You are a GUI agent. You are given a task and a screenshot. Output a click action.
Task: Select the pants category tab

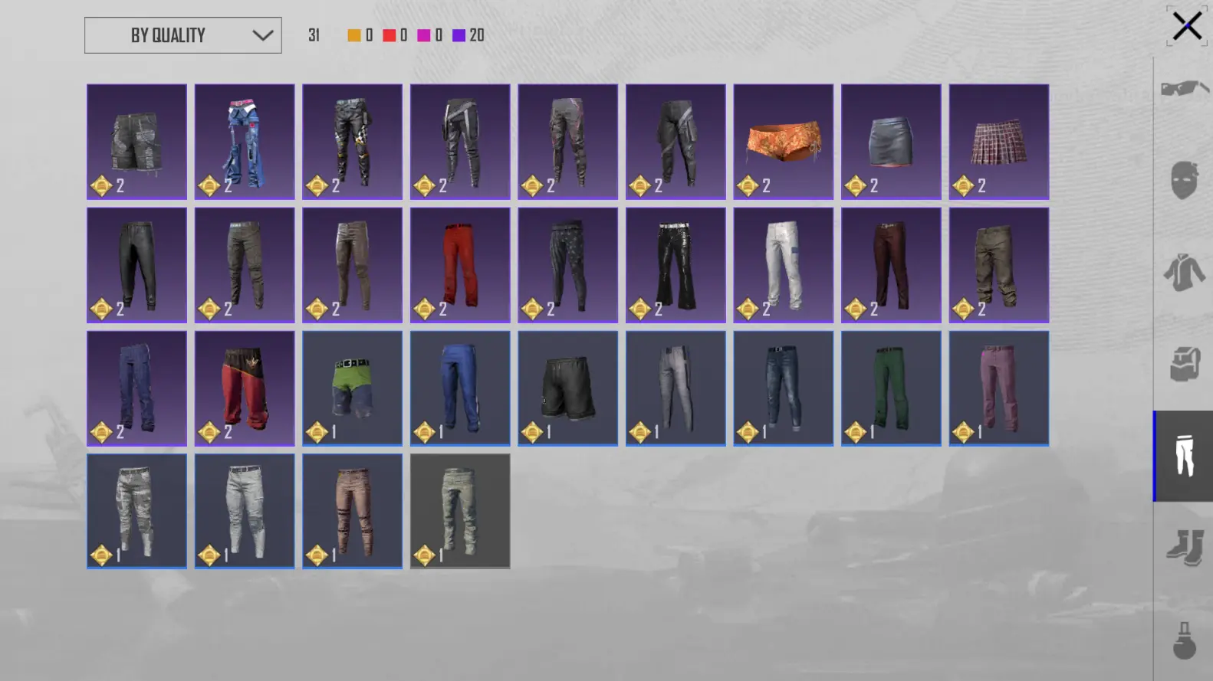click(1184, 456)
